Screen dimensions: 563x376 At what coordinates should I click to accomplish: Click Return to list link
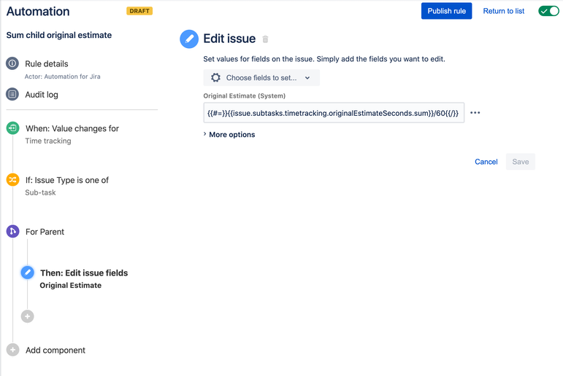(x=503, y=11)
